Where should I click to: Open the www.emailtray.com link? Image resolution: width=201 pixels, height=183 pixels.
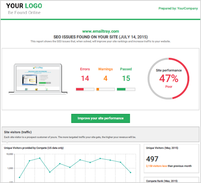(100, 31)
